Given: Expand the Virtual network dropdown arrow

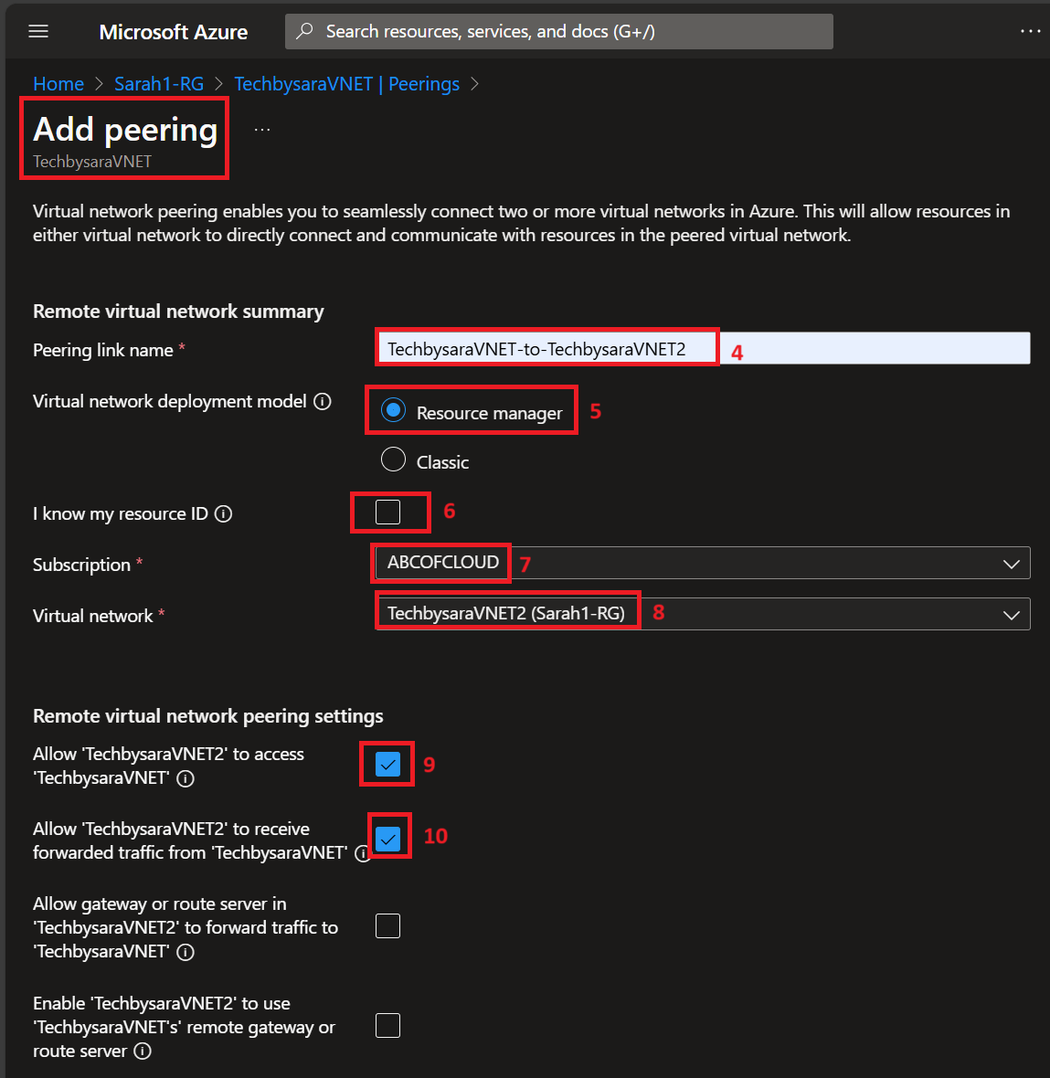Looking at the screenshot, I should pyautogui.click(x=1011, y=615).
